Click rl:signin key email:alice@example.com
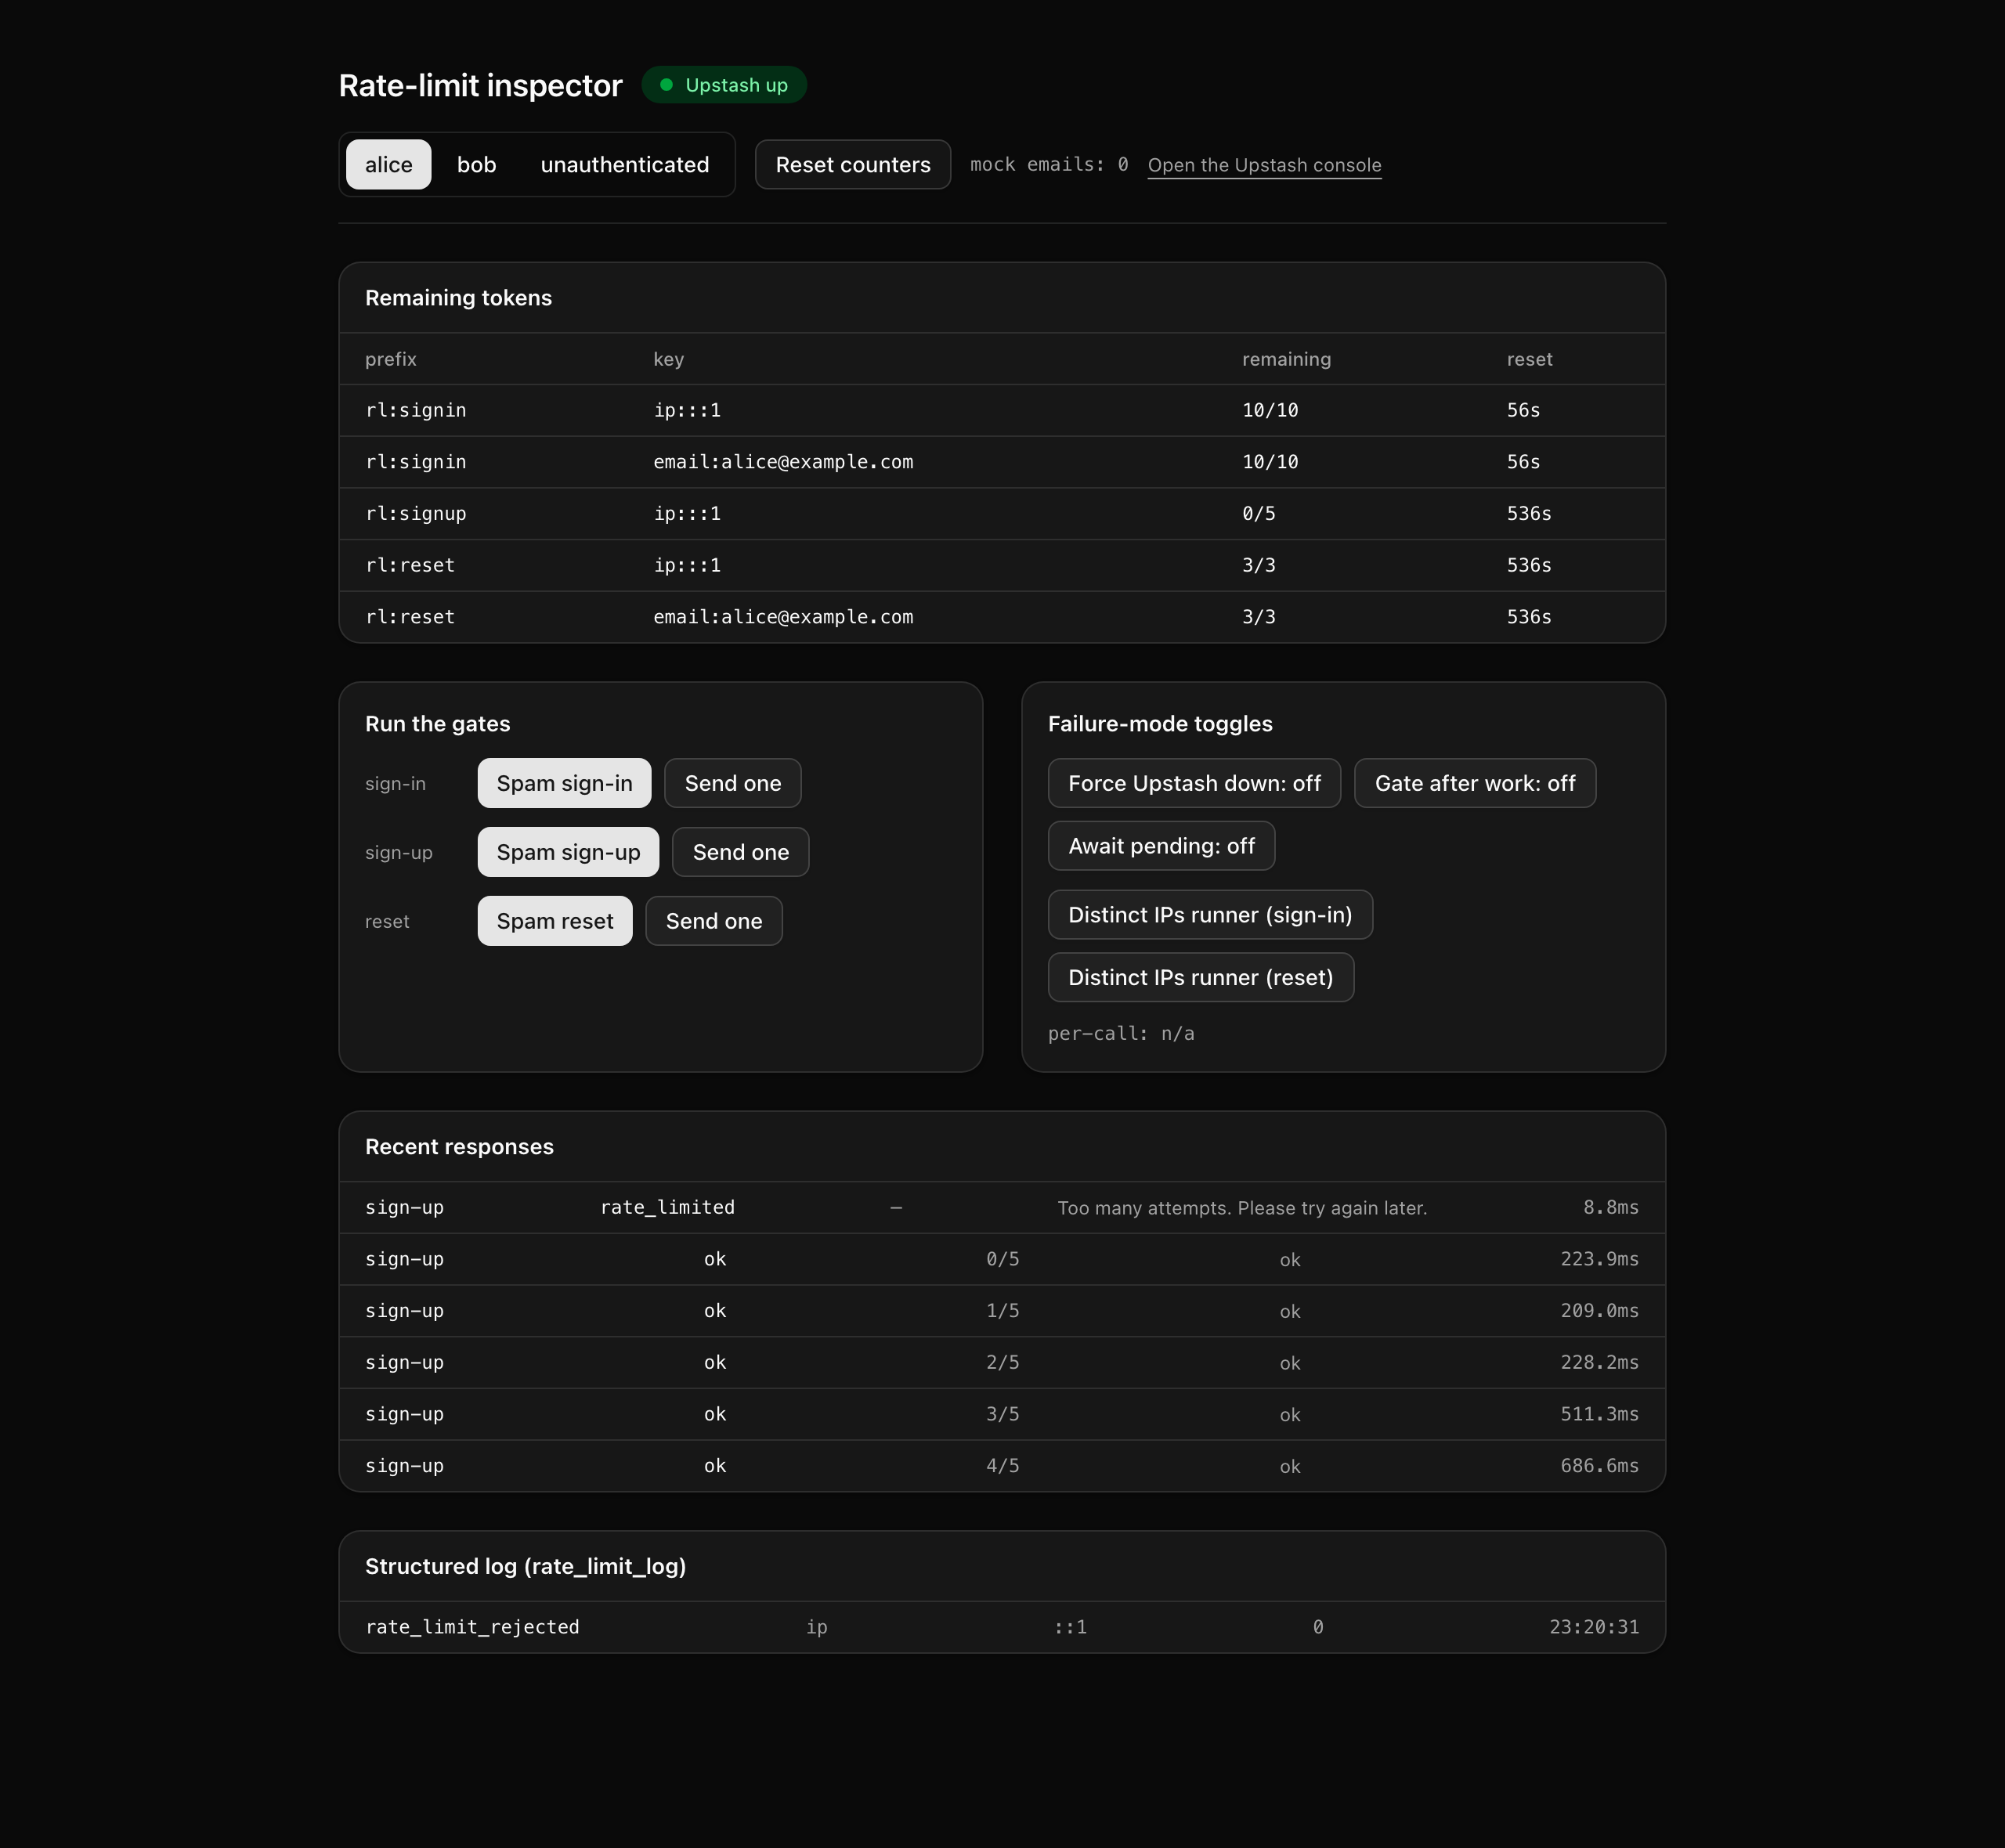 click(783, 462)
